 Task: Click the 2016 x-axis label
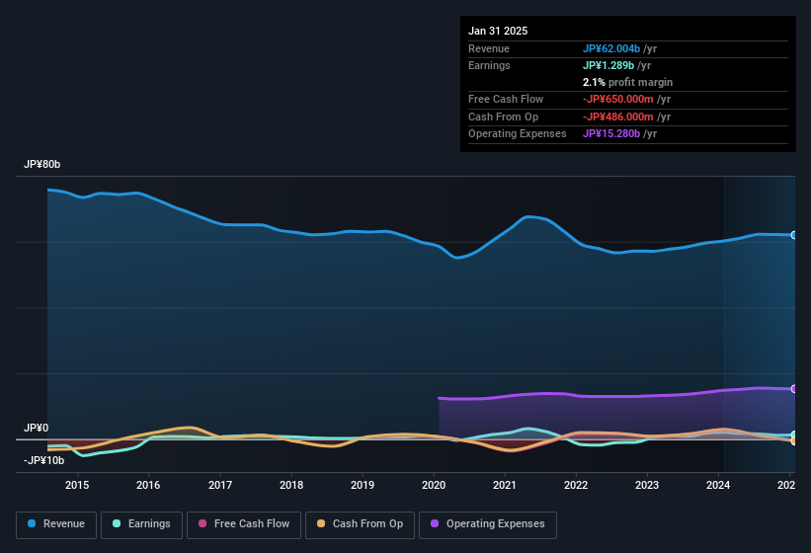[148, 485]
